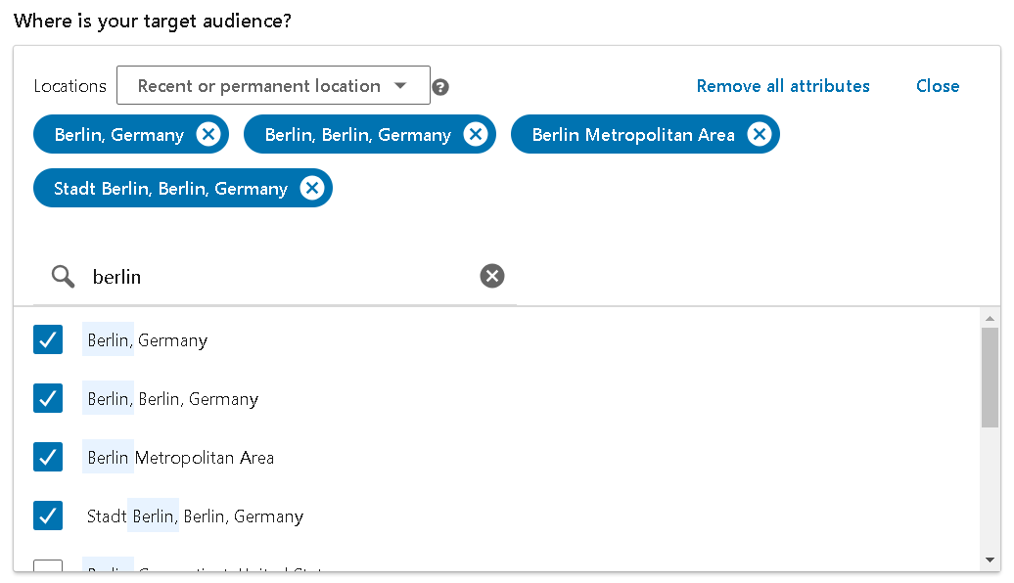The height and width of the screenshot is (583, 1014).
Task: Select the Berlin Metropolitan Area list item text
Action: 181,458
